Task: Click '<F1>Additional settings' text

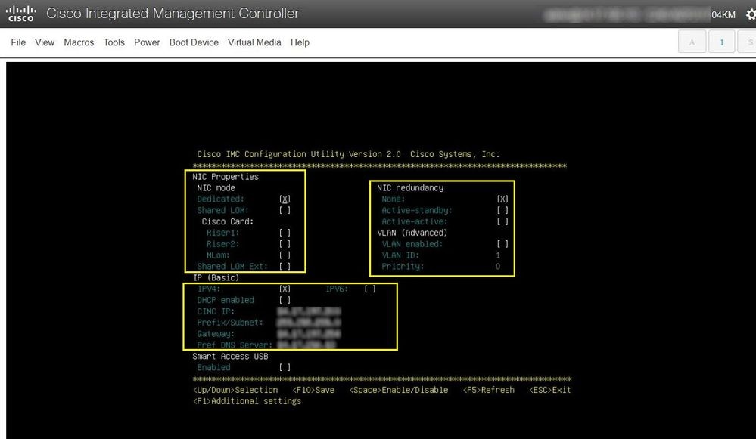Action: [x=247, y=401]
